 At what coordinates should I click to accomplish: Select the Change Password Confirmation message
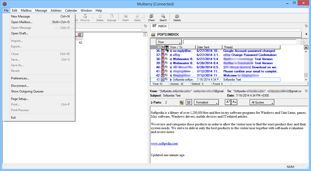click(215, 55)
